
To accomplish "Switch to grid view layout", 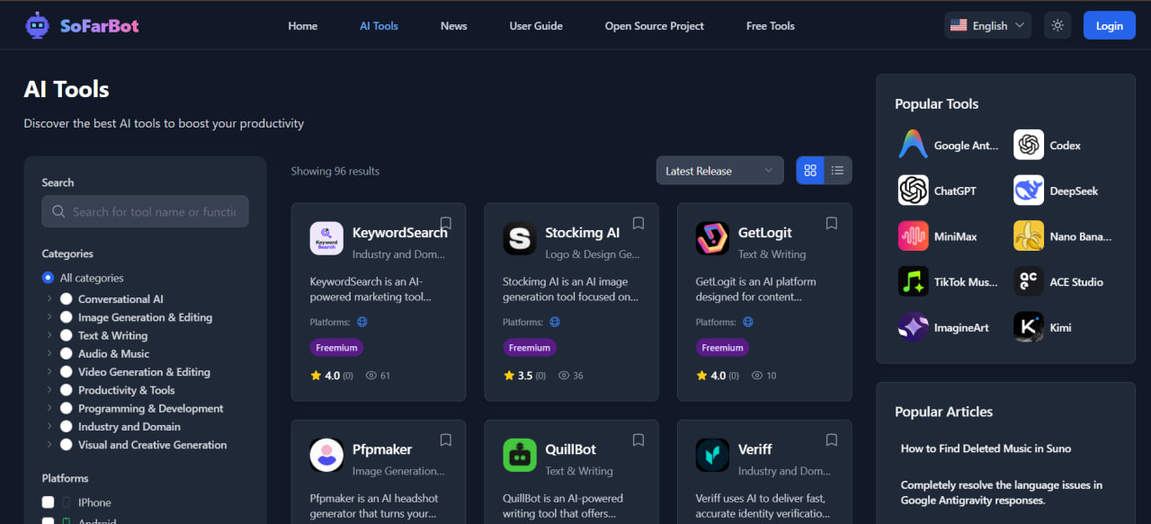I will click(x=810, y=171).
